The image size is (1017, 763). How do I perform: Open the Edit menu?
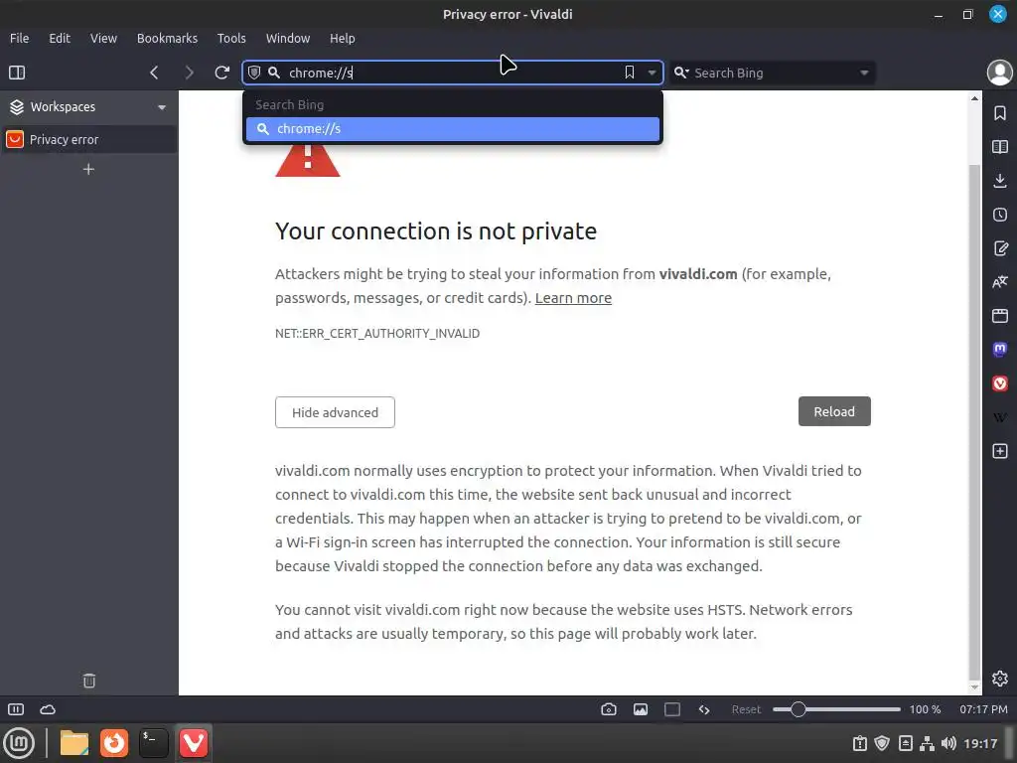60,39
